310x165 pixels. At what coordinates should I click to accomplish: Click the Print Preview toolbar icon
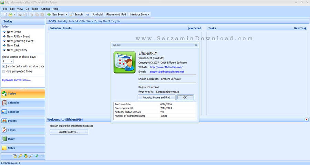25,14
